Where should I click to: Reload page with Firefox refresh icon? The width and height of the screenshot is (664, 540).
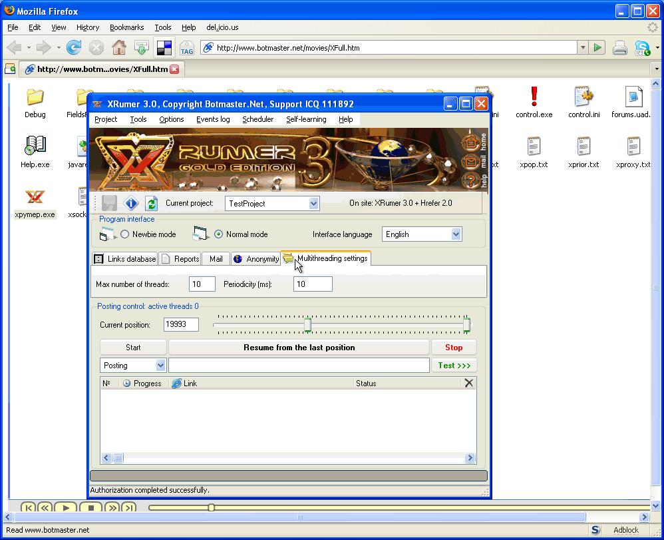74,47
